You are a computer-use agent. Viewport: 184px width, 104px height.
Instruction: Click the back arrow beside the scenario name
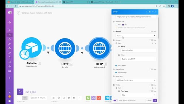18,13
